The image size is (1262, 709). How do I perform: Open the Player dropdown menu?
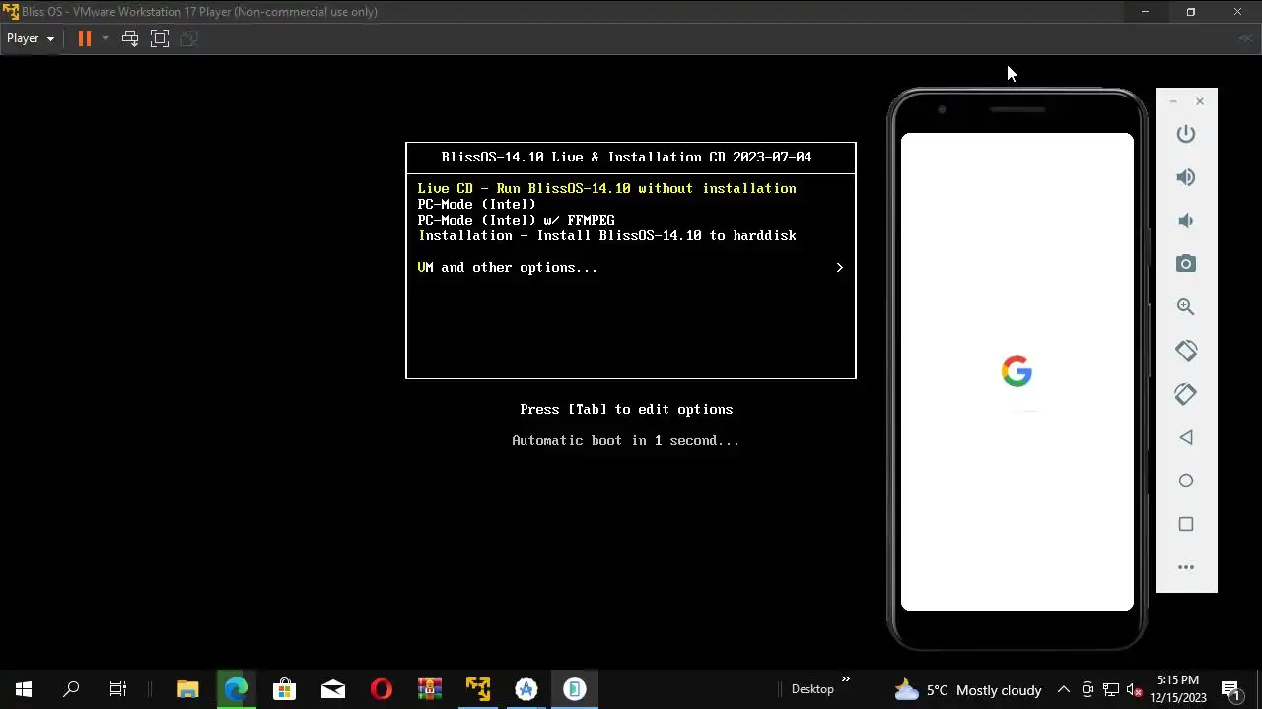30,38
